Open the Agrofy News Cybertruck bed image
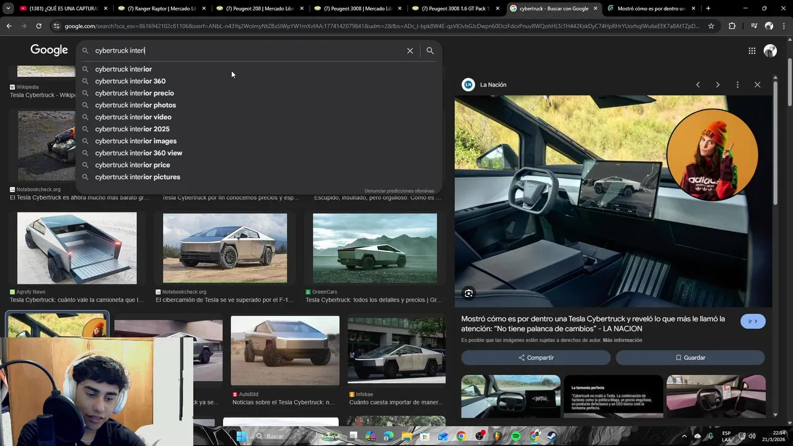 point(77,248)
